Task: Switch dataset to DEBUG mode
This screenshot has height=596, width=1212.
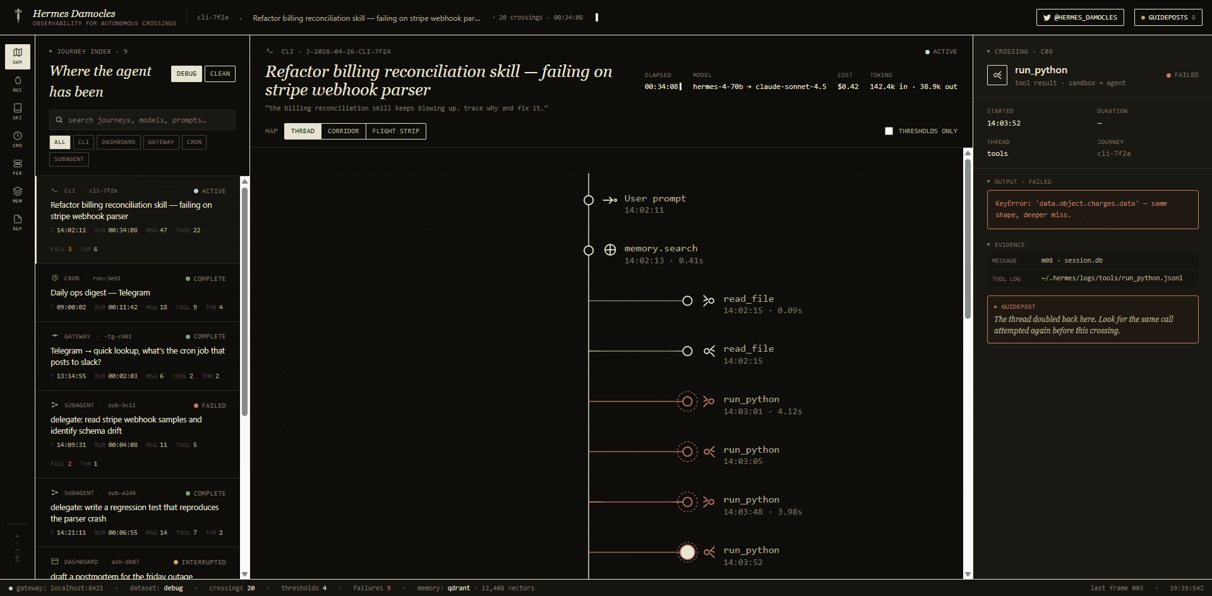Action: pos(186,74)
